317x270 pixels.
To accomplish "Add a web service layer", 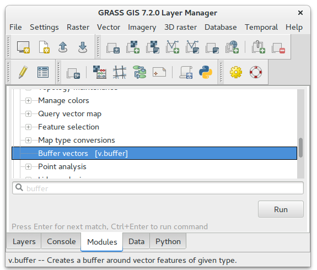I will point(232,47).
